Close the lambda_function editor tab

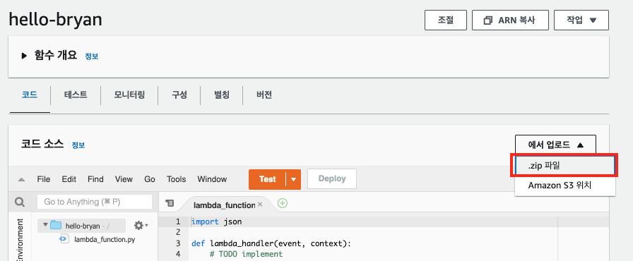pyautogui.click(x=260, y=204)
